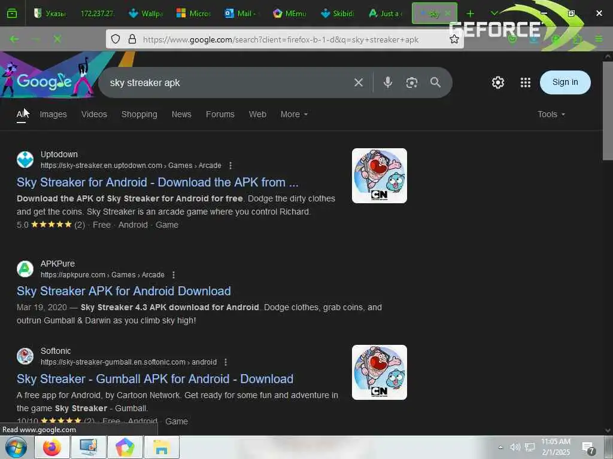The image size is (613, 459).
Task: Switch to the MEmu browser tab
Action: (x=289, y=13)
